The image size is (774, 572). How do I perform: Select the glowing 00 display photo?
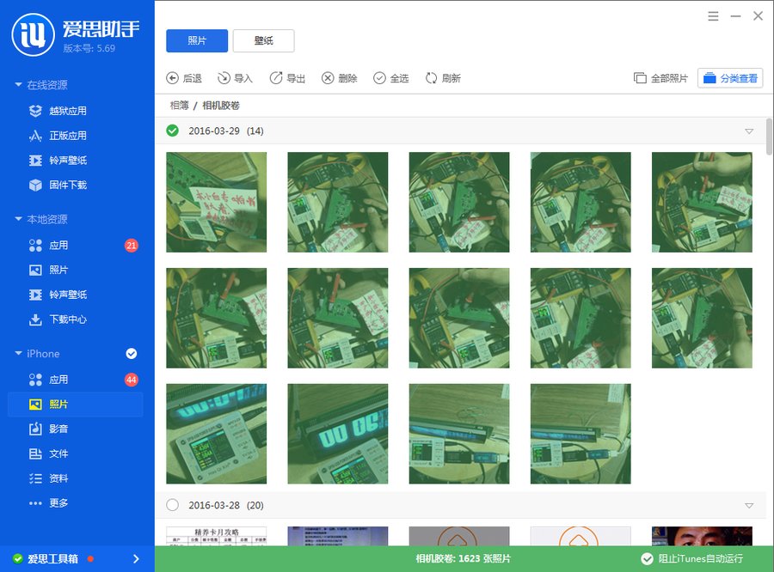click(x=338, y=434)
